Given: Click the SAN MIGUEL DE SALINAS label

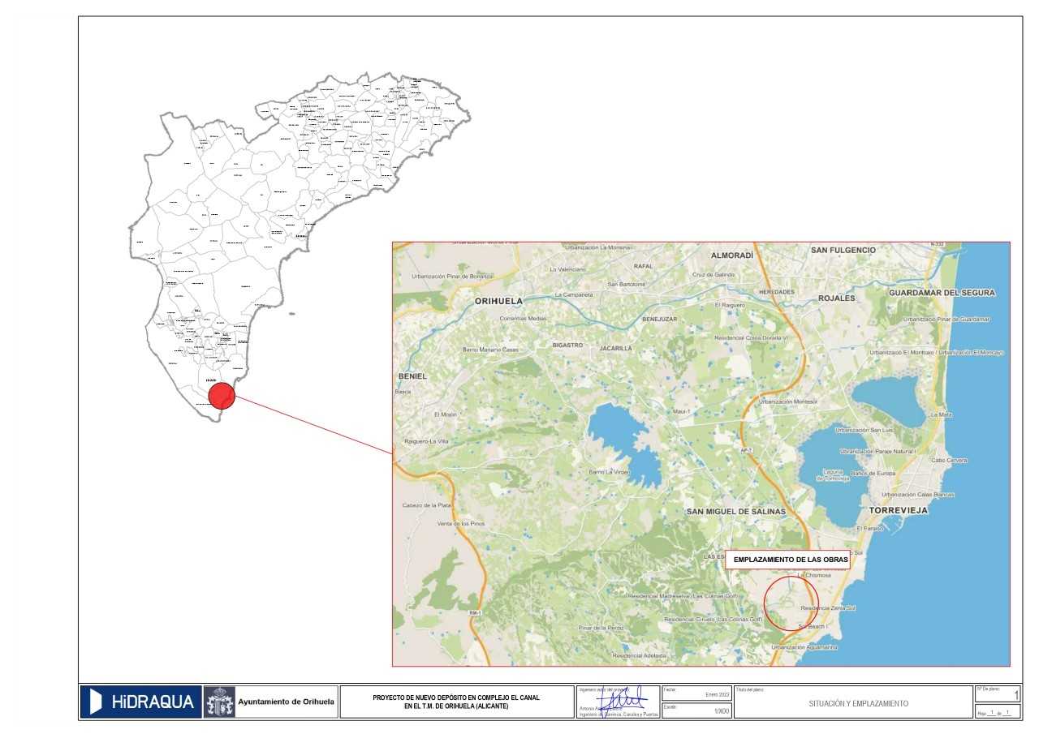Looking at the screenshot, I should click(735, 512).
